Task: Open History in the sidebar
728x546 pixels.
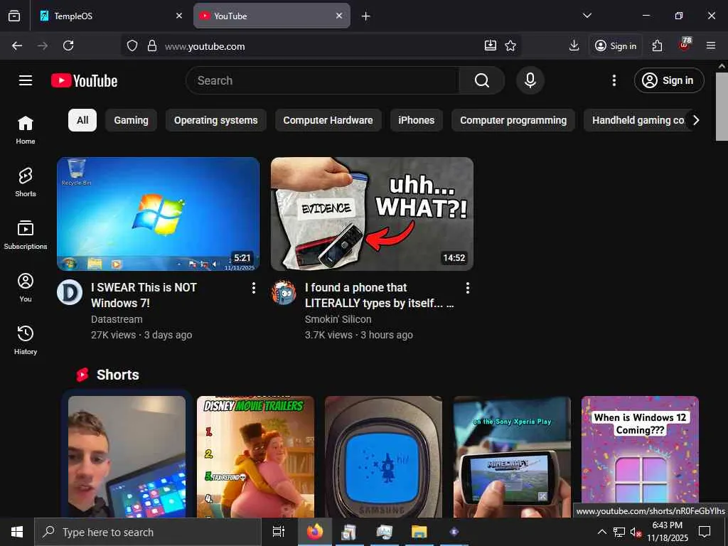Action: pos(26,340)
